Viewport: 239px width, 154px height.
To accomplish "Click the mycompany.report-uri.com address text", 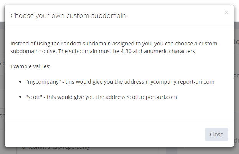I will tap(180, 82).
